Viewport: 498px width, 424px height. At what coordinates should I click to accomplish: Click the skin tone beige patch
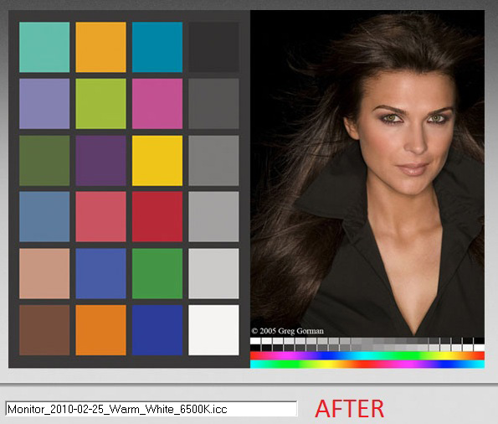click(44, 273)
